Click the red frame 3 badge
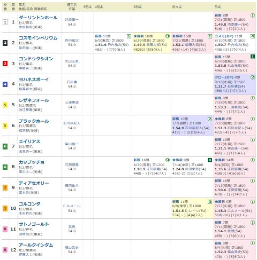257x260 pixels. pyautogui.click(x=5, y=64)
